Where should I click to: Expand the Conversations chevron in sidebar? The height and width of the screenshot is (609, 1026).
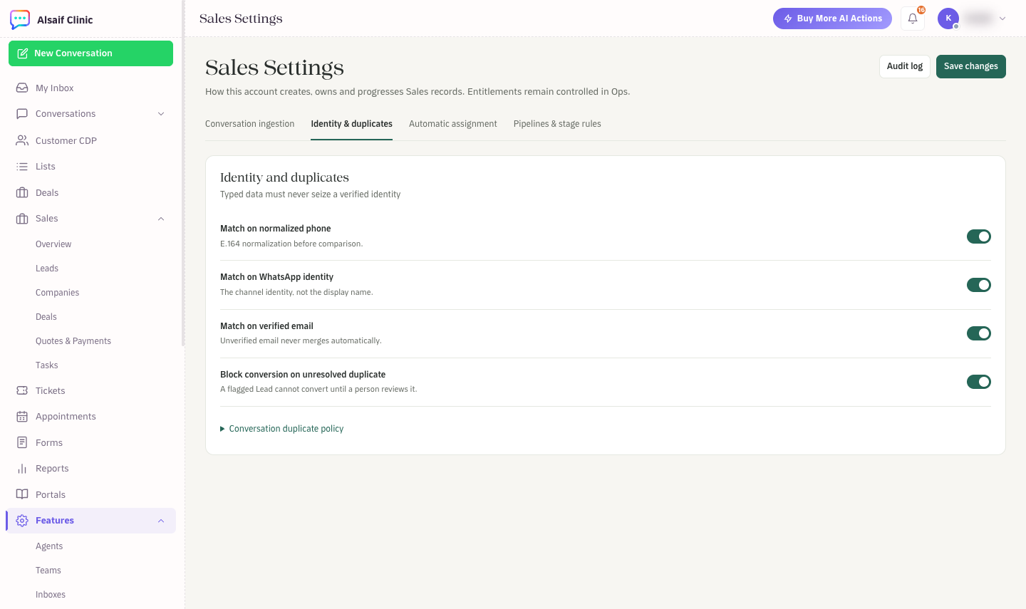pos(161,114)
